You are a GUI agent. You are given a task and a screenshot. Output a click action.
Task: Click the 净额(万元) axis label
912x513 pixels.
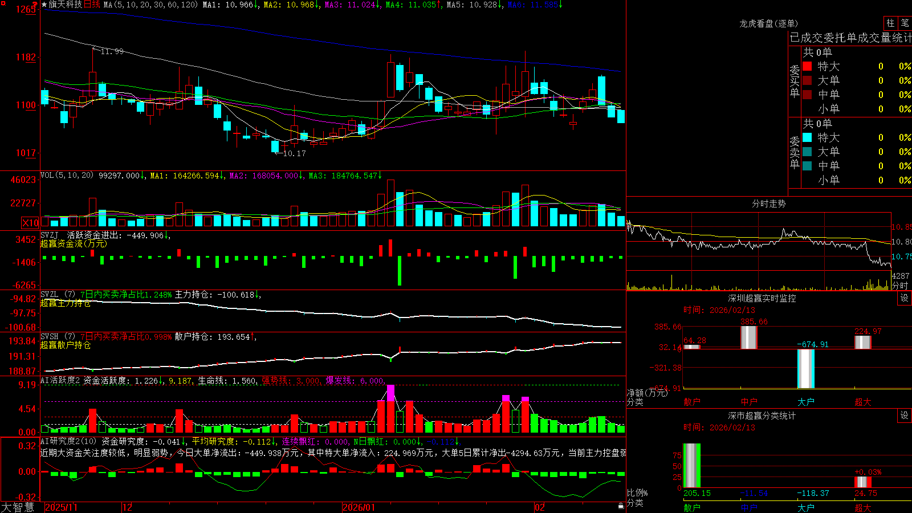(647, 393)
